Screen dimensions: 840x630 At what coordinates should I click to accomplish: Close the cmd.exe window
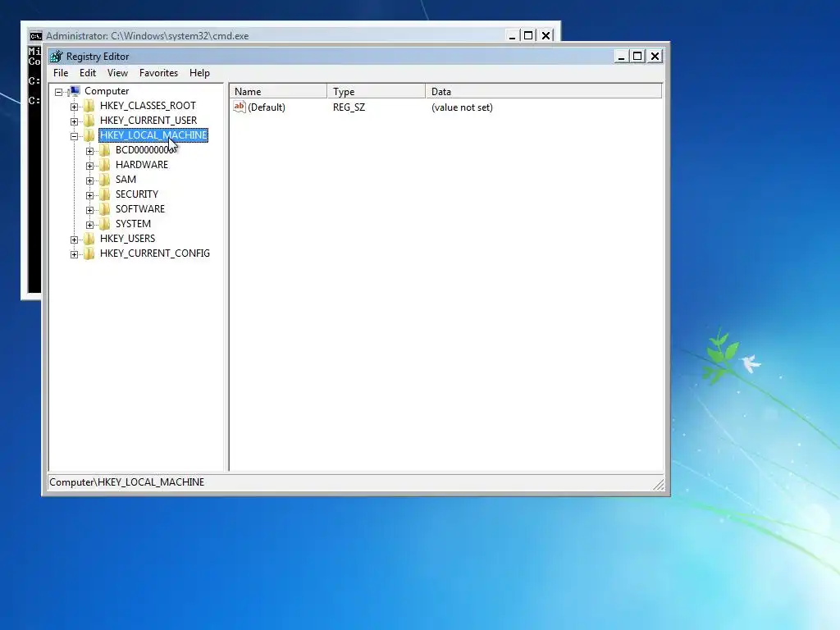[546, 36]
